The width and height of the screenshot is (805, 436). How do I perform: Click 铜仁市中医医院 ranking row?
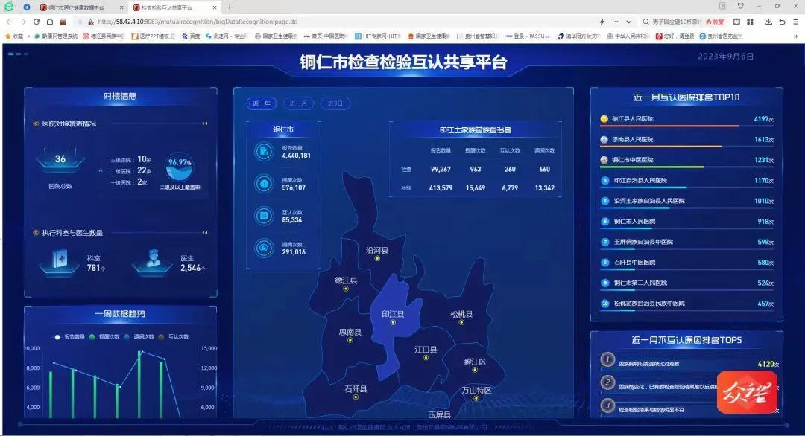[x=687, y=161]
